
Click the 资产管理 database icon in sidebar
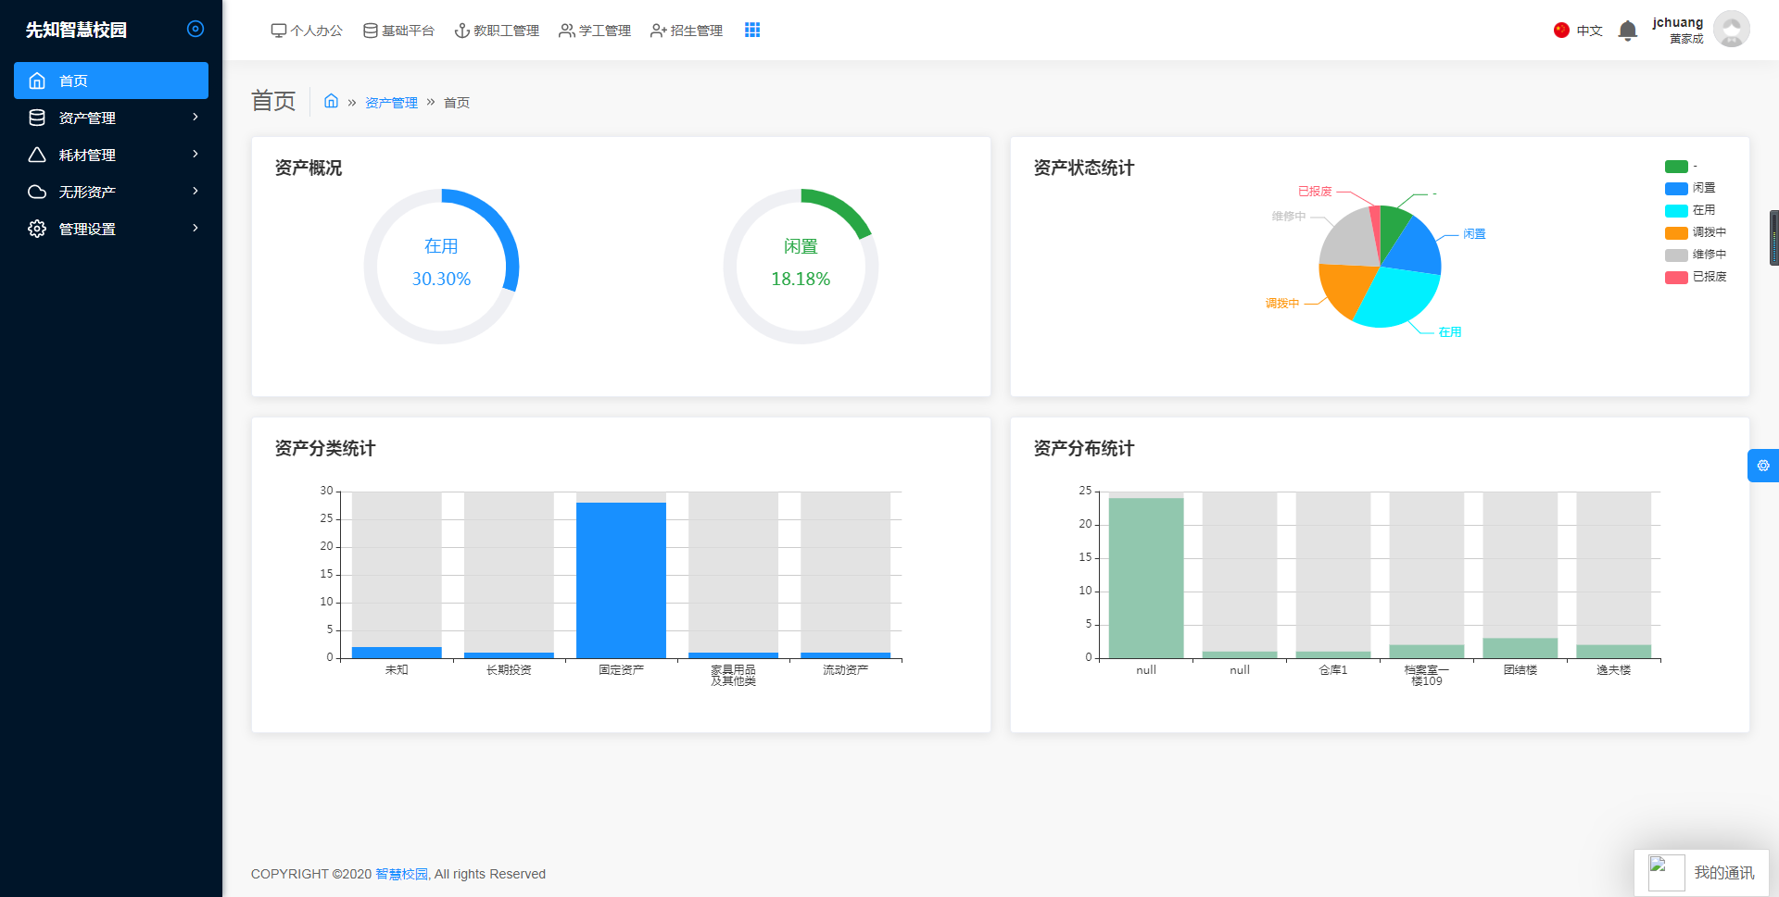coord(37,118)
